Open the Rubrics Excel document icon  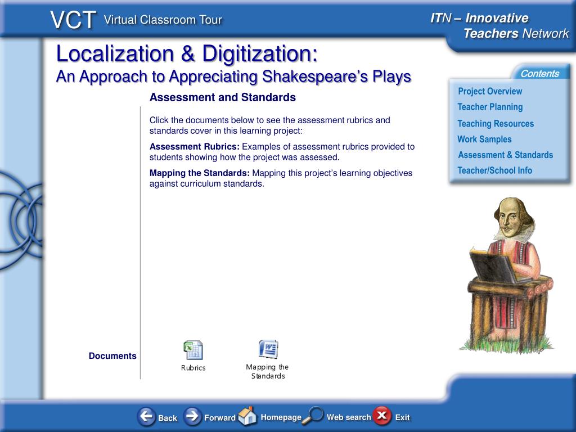tap(193, 350)
